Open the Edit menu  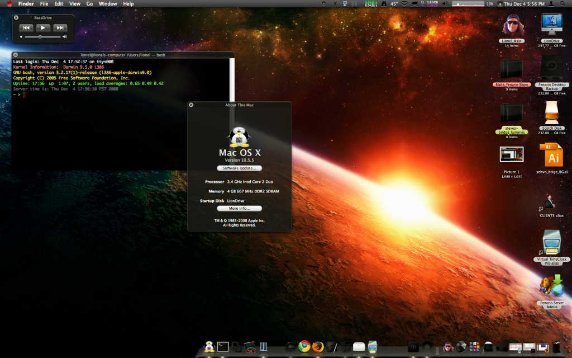tap(59, 4)
